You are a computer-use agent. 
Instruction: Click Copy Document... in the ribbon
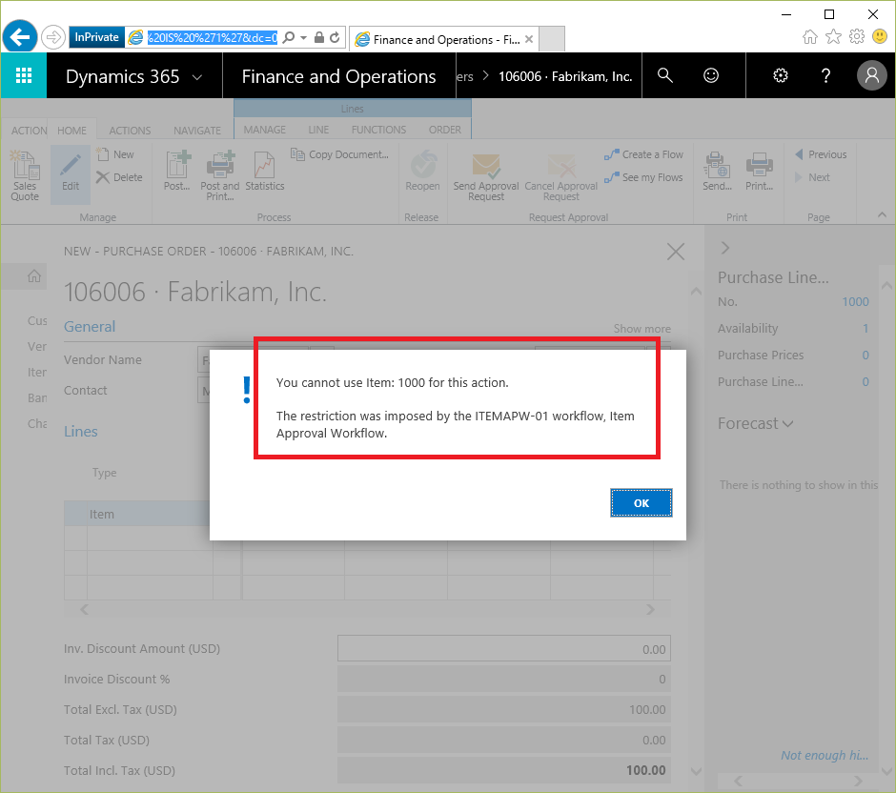339,154
